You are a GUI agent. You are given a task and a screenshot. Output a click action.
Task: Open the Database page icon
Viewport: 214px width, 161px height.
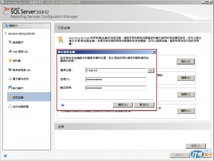10,61
